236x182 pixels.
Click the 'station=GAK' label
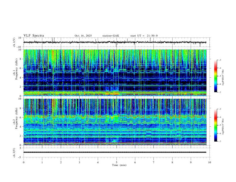[111, 36]
